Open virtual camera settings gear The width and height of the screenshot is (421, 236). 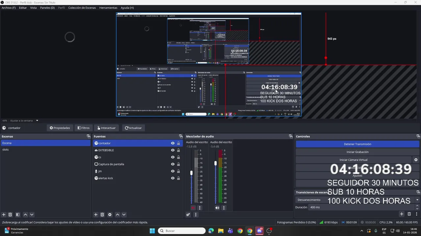coord(416,160)
